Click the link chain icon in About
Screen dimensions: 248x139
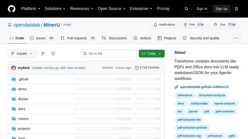[176, 87]
